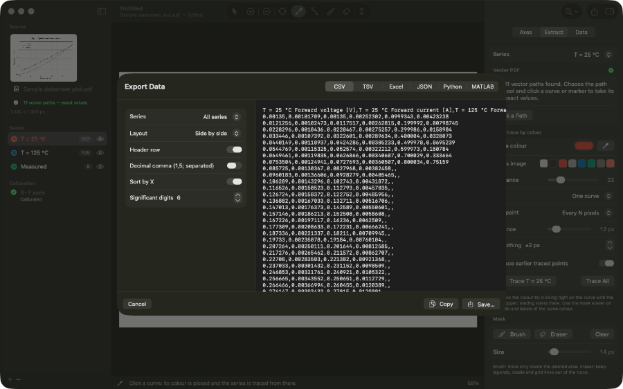Hide the Measured series eye icon
623x389 pixels.
100,167
